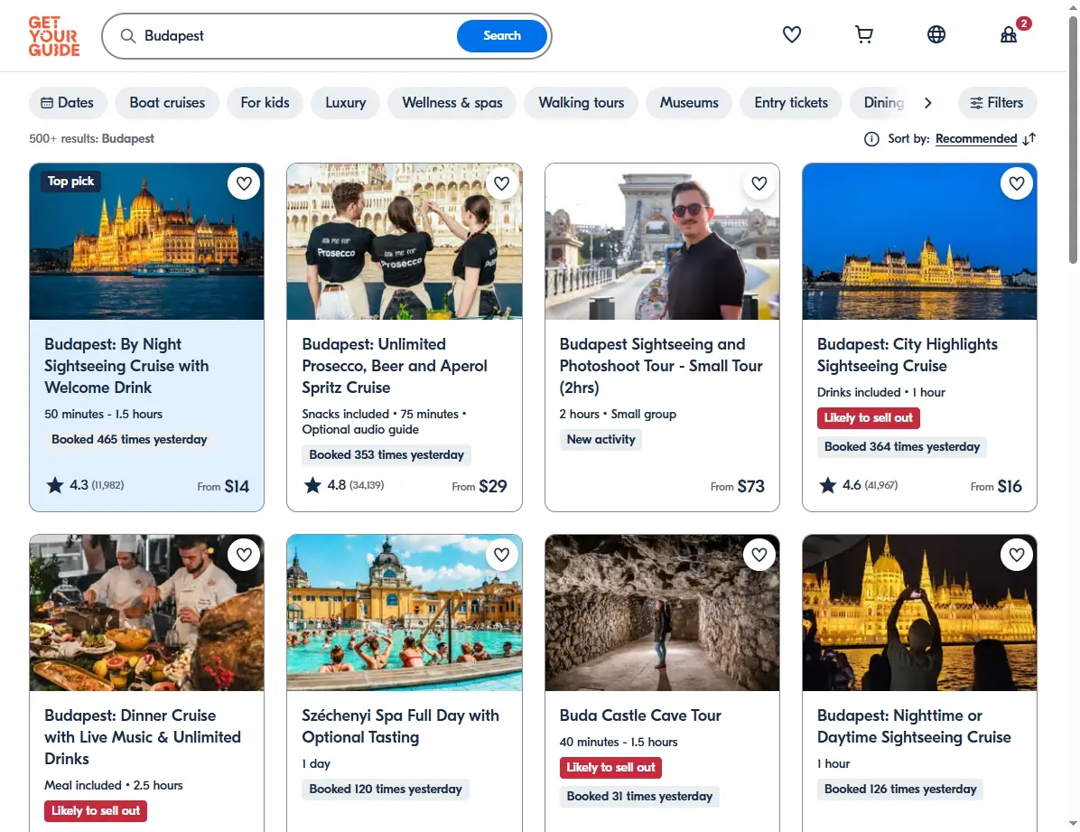Click the Budapest search input field

click(296, 36)
